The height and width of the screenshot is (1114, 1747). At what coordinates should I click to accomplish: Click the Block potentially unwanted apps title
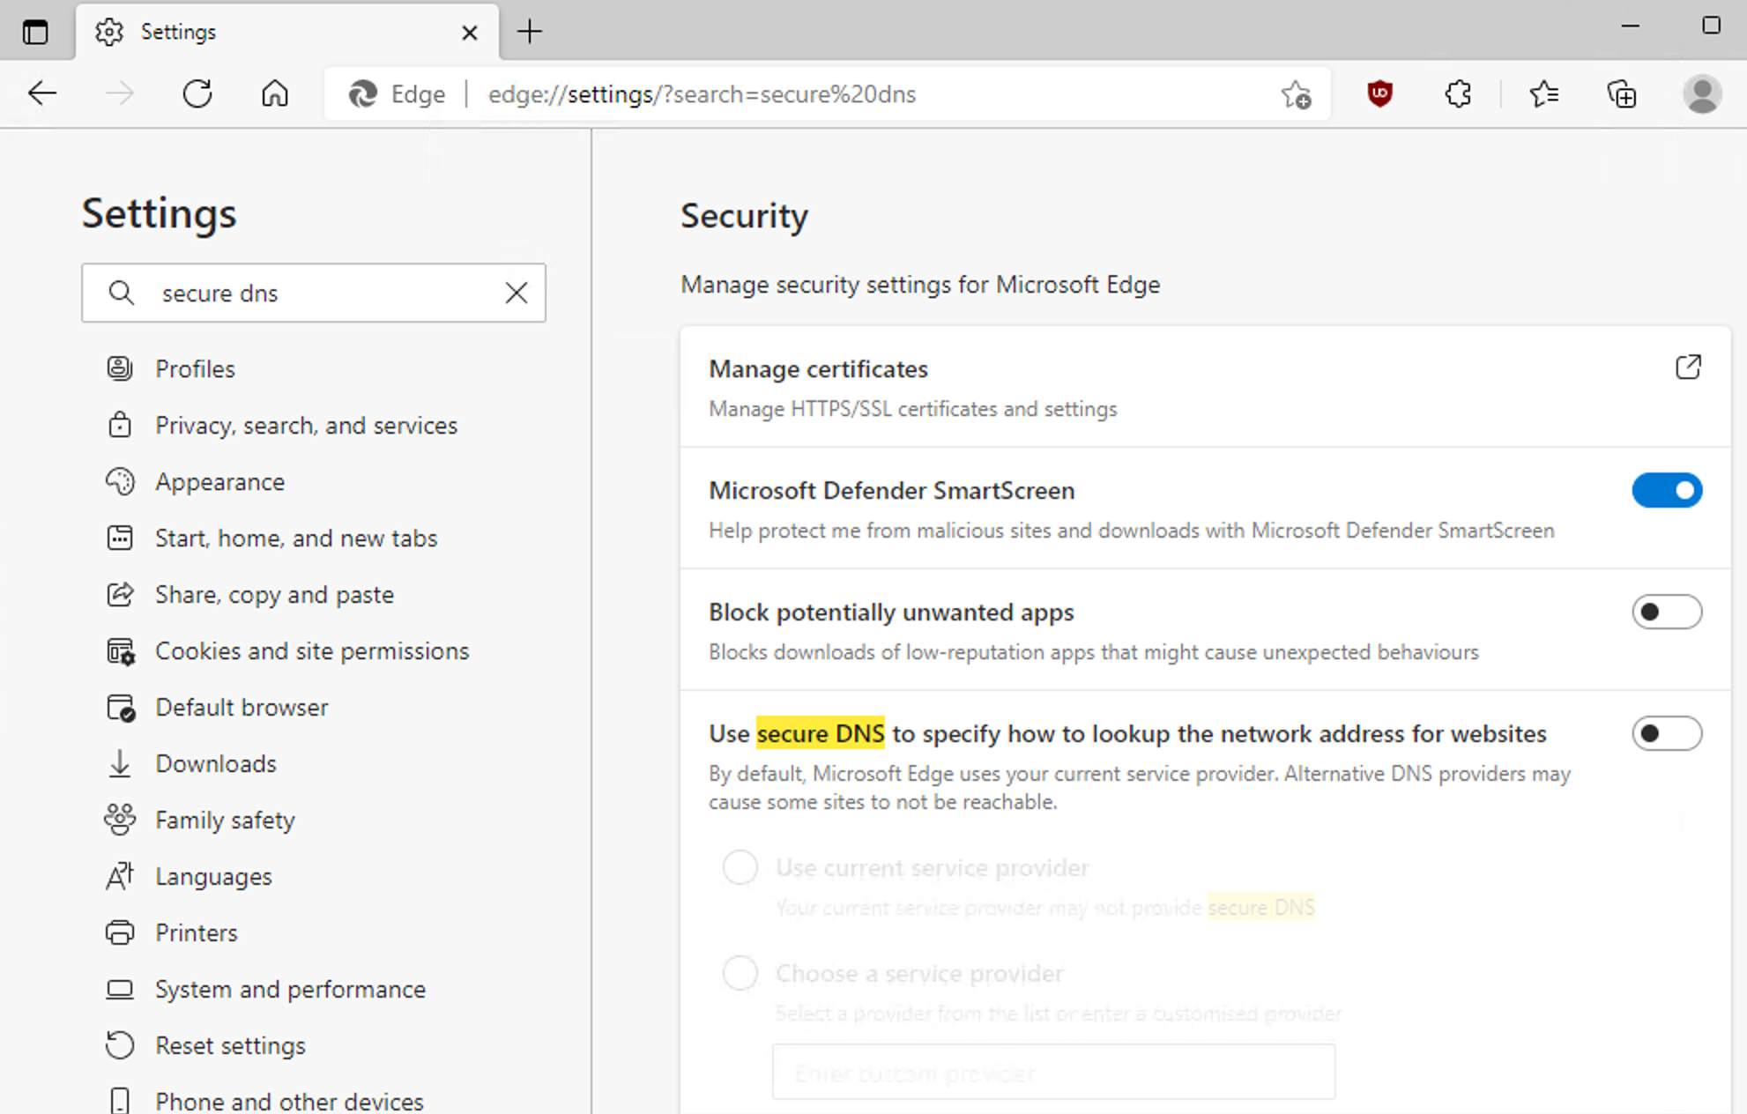(891, 612)
